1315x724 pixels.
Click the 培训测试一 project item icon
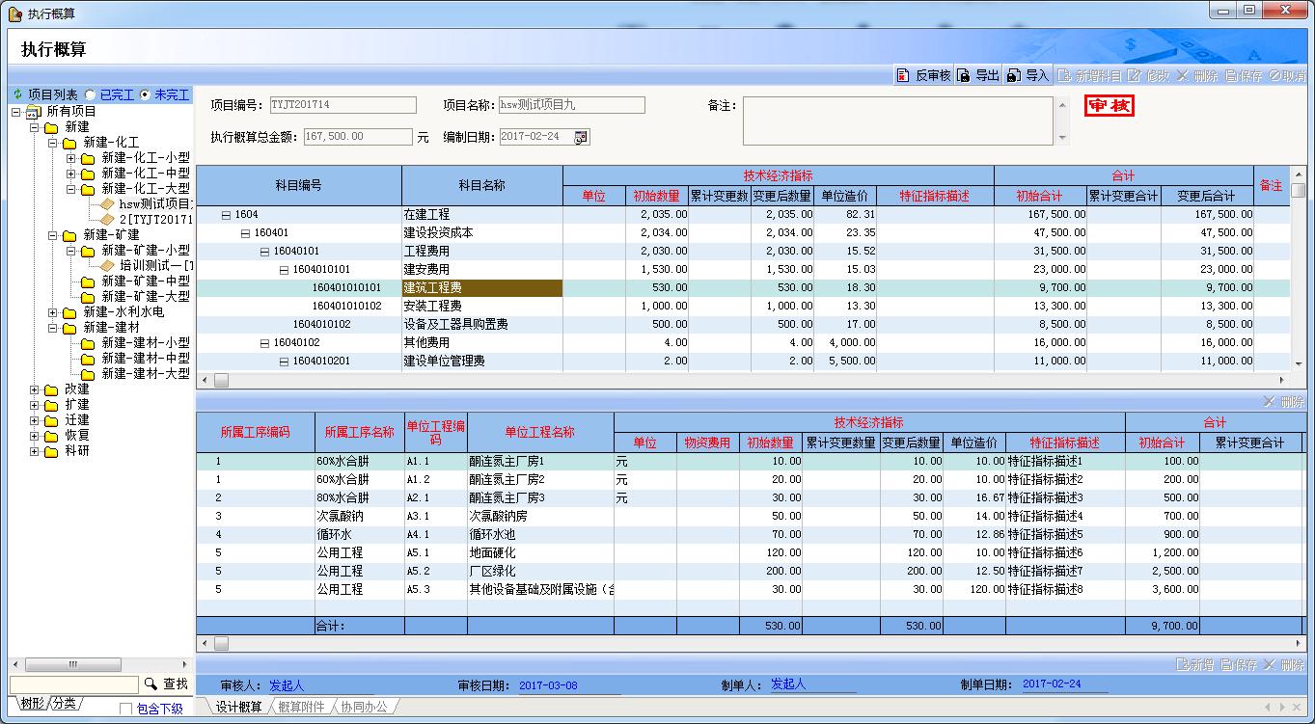pos(108,265)
